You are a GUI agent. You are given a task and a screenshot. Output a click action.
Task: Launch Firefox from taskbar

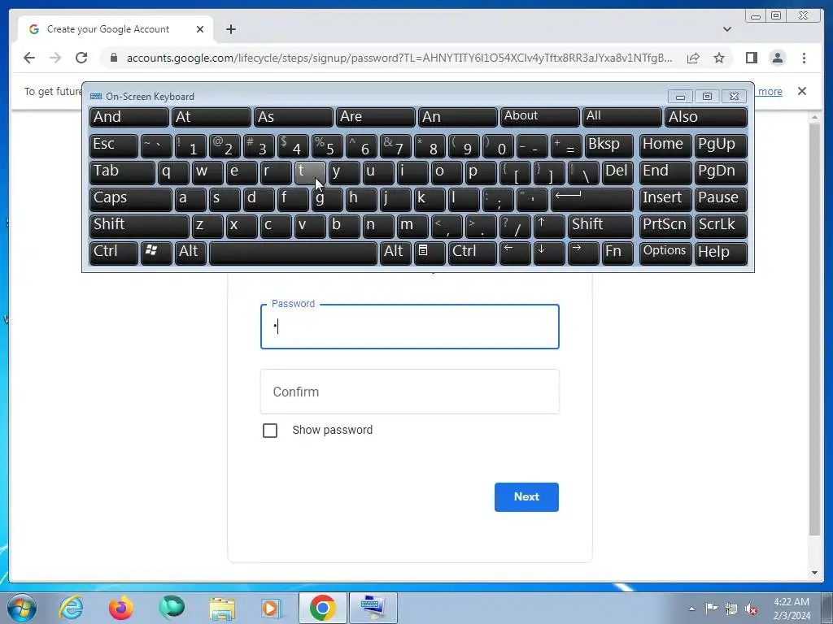tap(120, 608)
